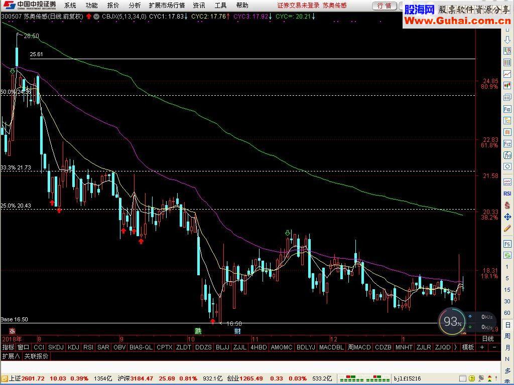Image resolution: width=514 pixels, height=385 pixels.
Task: Click the 财 marker on the date axis
Action: [237, 331]
